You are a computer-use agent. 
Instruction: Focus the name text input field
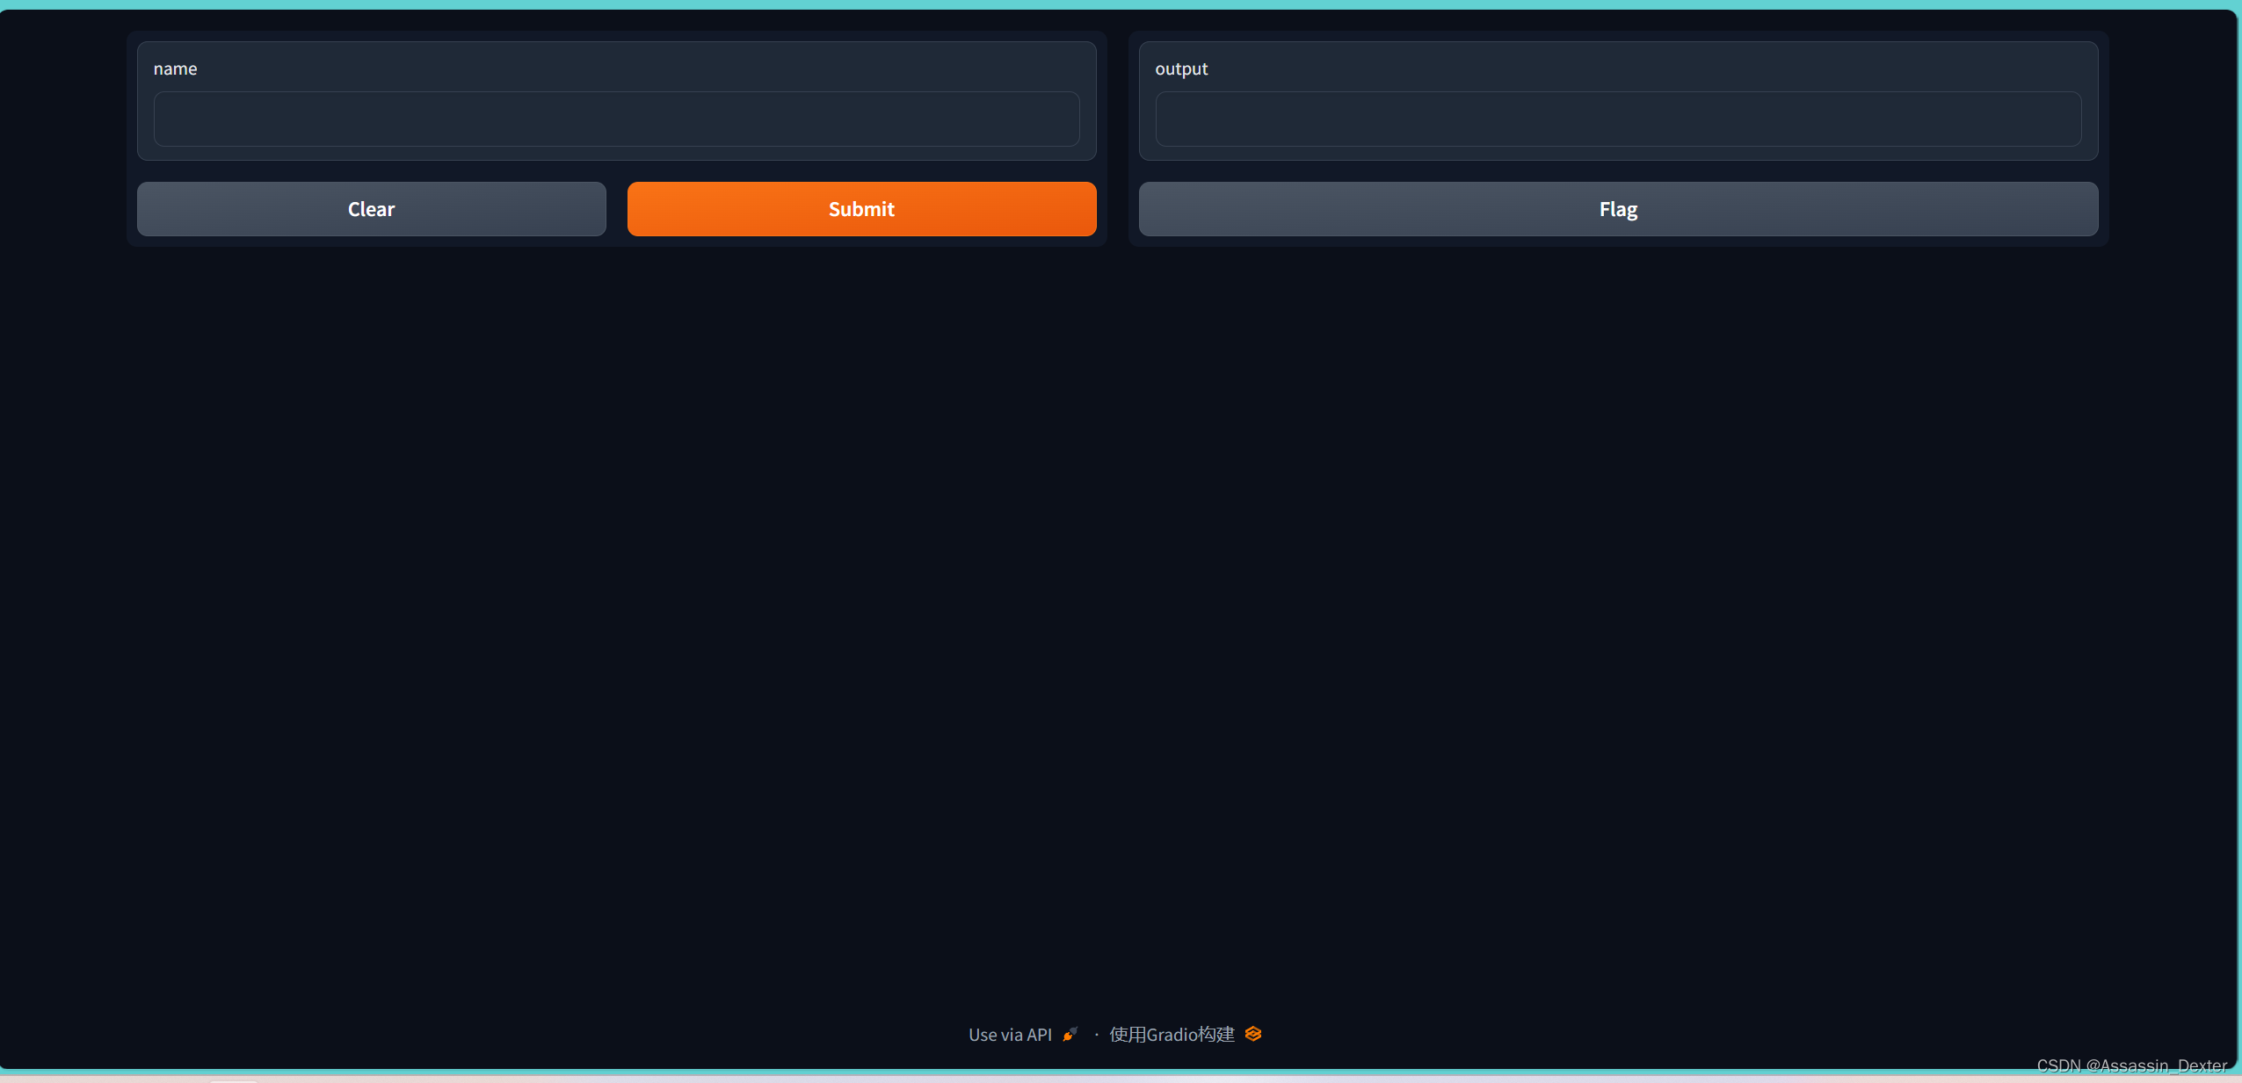[616, 119]
